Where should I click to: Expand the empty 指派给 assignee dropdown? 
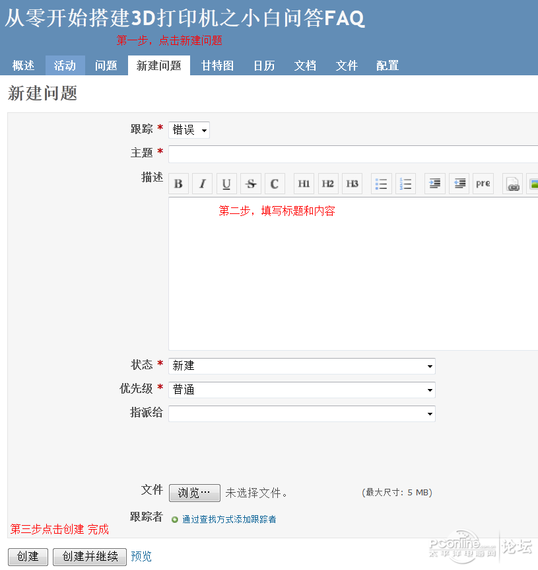tap(302, 413)
